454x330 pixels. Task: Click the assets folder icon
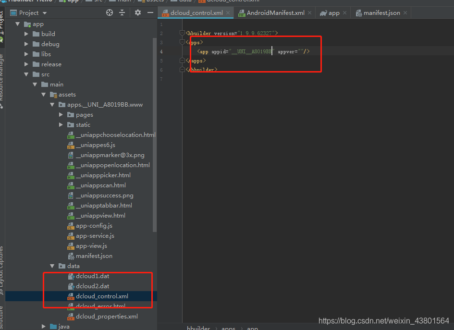[53, 95]
